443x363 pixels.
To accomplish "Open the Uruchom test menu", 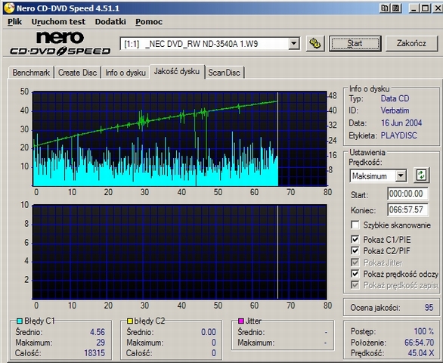I will 58,22.
